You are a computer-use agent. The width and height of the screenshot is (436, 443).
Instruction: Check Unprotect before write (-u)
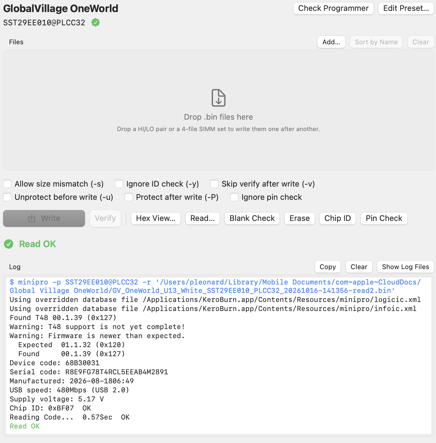point(7,197)
